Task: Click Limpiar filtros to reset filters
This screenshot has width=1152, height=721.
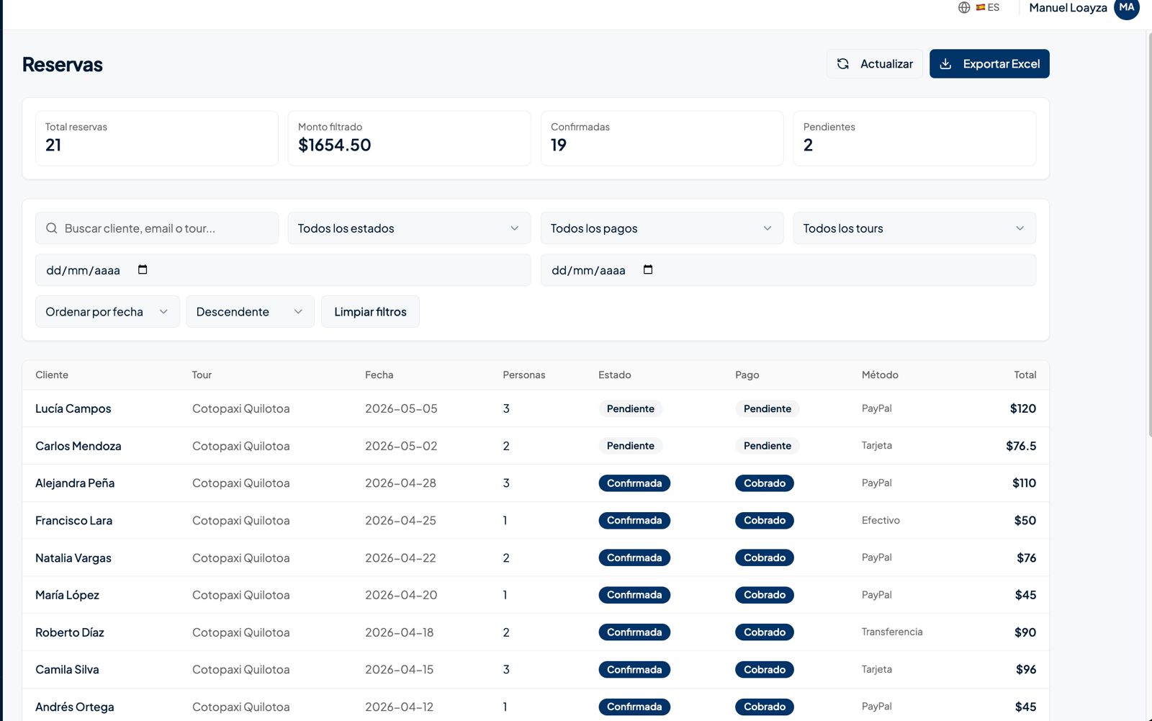Action: coord(370,312)
